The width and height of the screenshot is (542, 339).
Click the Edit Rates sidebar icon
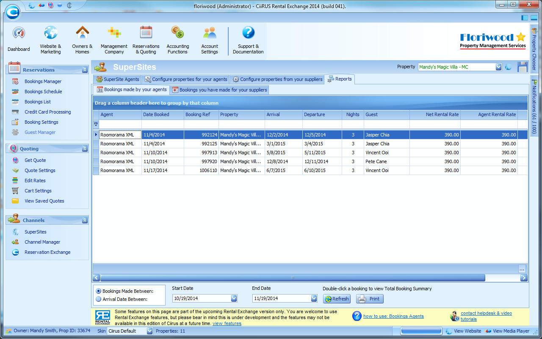click(x=15, y=181)
